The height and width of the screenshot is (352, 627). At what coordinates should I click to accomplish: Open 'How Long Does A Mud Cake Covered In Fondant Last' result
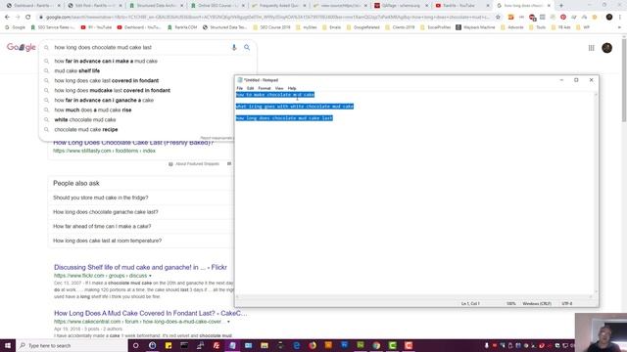tap(150, 313)
